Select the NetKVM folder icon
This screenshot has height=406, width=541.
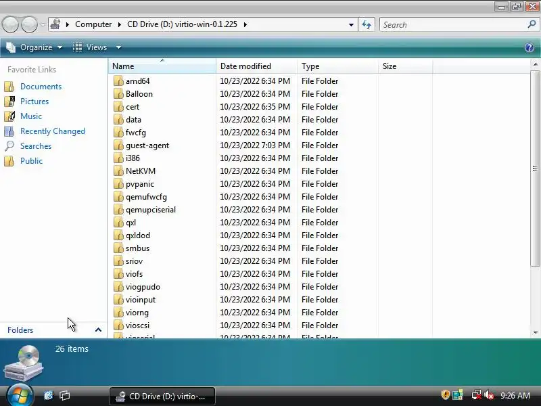pyautogui.click(x=118, y=171)
